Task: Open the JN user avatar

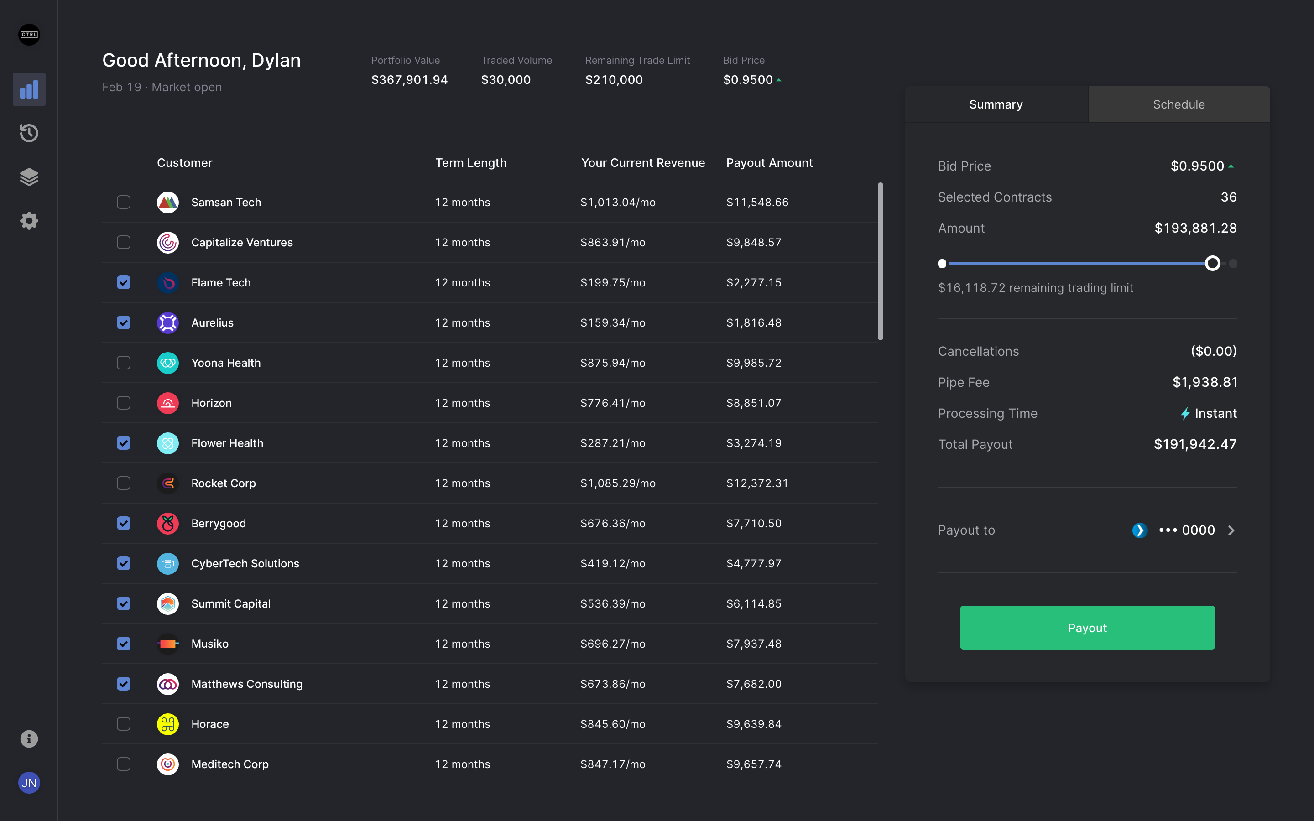Action: (x=29, y=782)
